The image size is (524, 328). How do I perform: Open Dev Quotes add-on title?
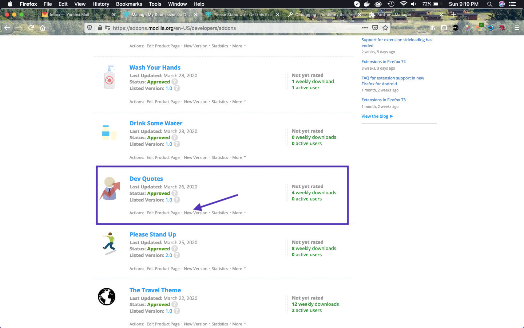146,179
